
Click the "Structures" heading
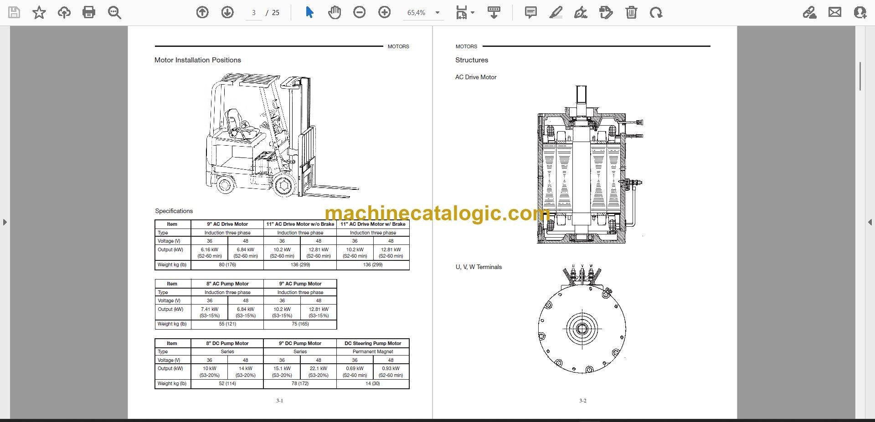472,60
